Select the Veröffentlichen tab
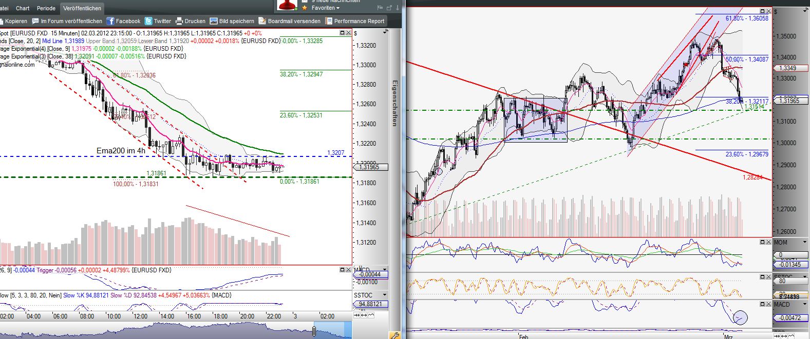This screenshot has height=339, width=810. click(82, 8)
